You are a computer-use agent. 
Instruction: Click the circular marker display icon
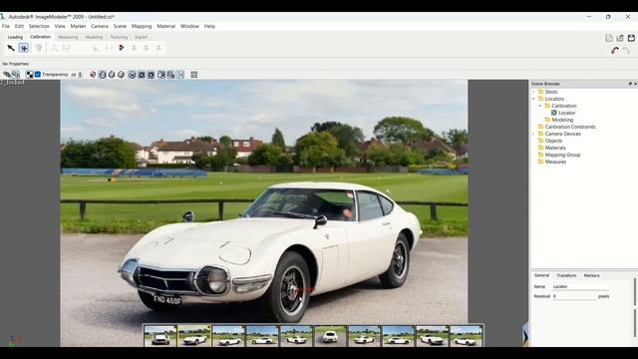132,75
